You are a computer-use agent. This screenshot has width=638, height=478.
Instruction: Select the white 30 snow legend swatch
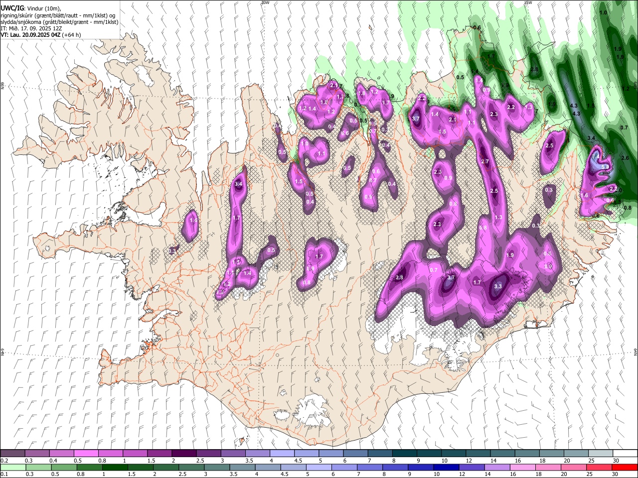[624, 454]
